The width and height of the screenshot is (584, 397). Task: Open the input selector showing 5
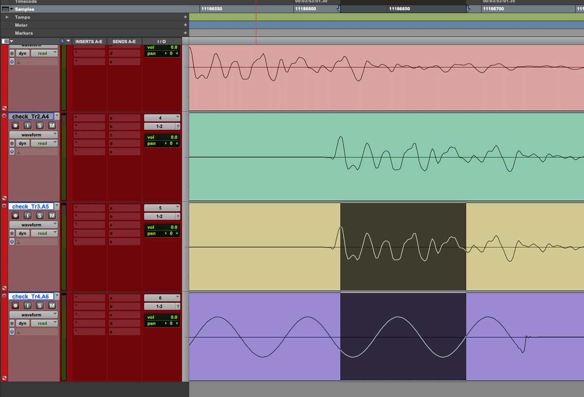tap(162, 207)
